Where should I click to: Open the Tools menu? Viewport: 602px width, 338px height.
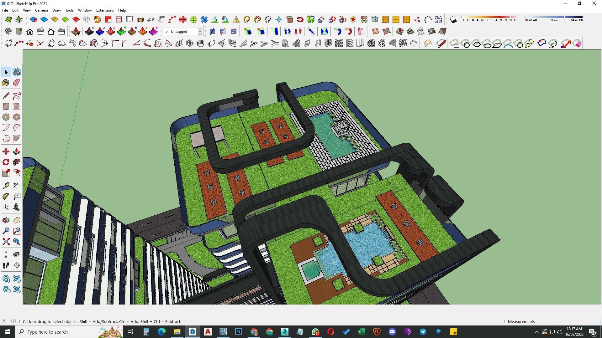[69, 10]
